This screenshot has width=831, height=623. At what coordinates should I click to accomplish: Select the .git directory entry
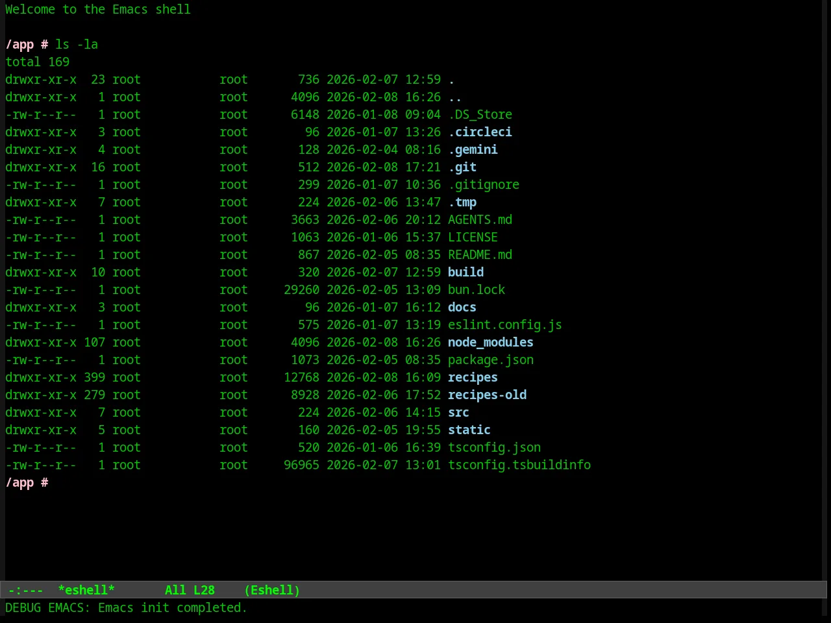(x=462, y=167)
